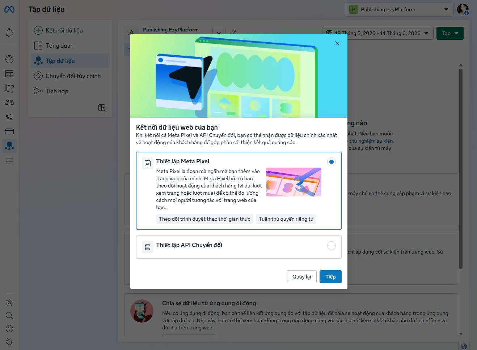Viewport: 477px width, 350px height.
Task: Close the Kết nối dữ liệu web dialog
Action: [337, 43]
